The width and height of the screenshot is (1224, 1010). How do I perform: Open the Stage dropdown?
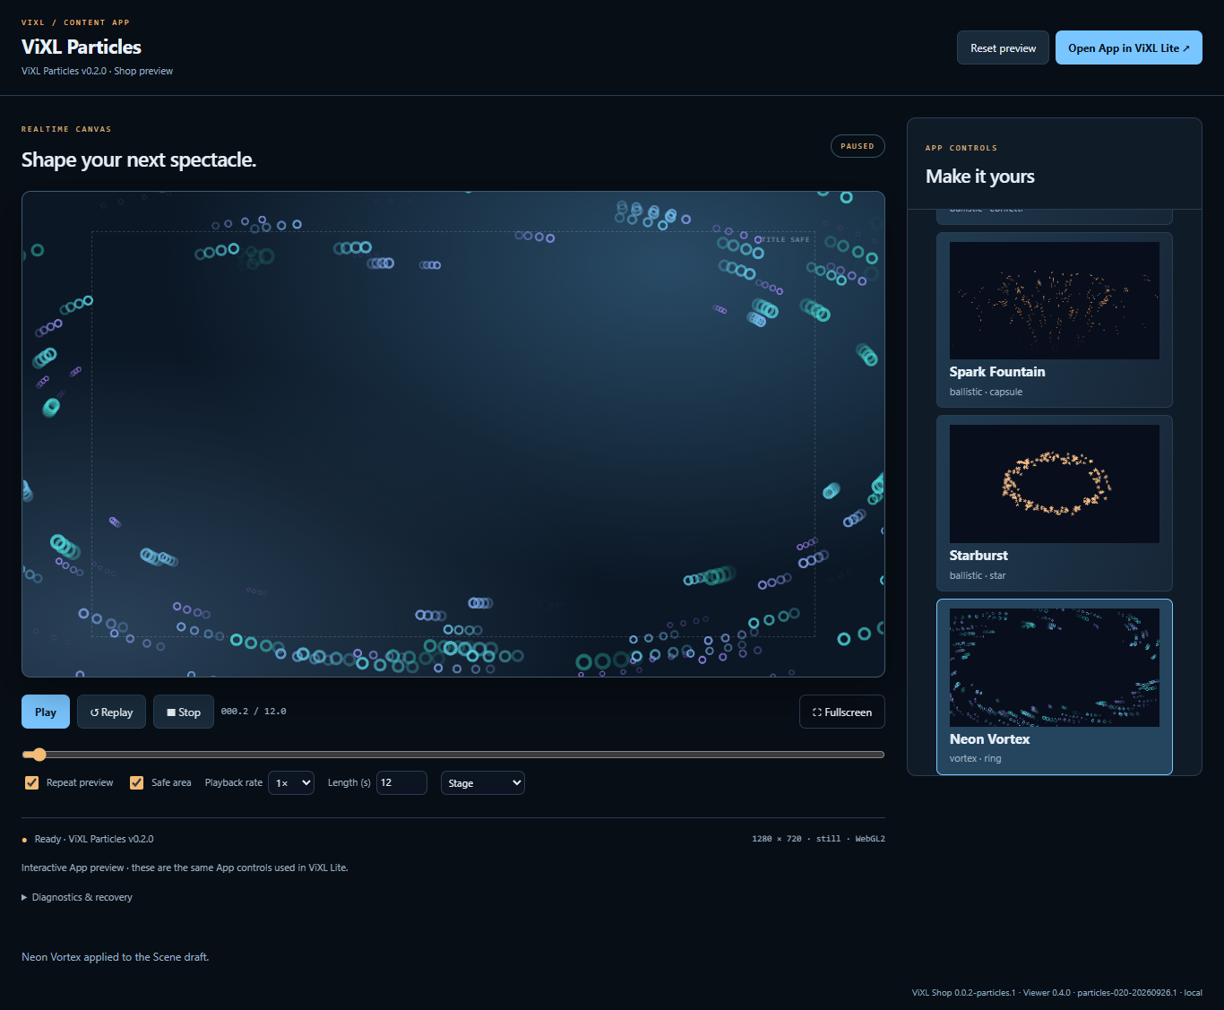click(x=483, y=782)
